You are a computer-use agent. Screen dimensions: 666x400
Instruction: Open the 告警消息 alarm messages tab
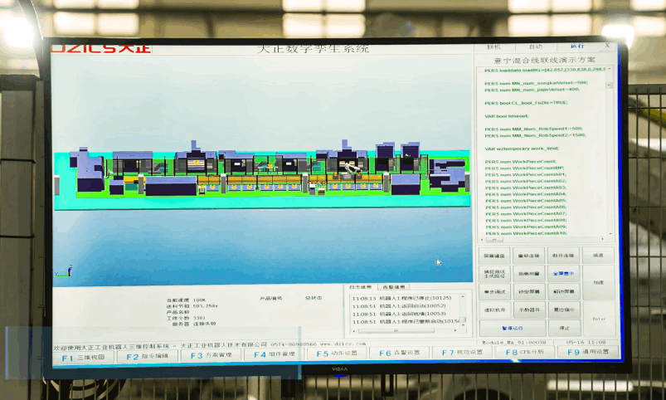point(393,287)
